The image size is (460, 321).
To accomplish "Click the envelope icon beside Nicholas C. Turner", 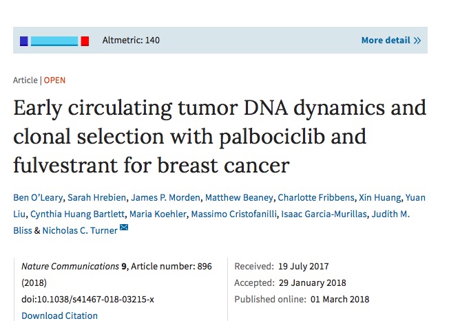I will click(x=124, y=228).
